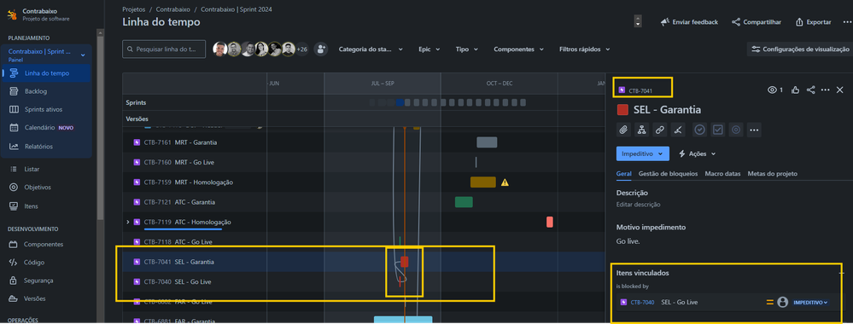853x324 pixels.
Task: Click the gray MRT - Garantia timeline bar
Action: [487, 142]
